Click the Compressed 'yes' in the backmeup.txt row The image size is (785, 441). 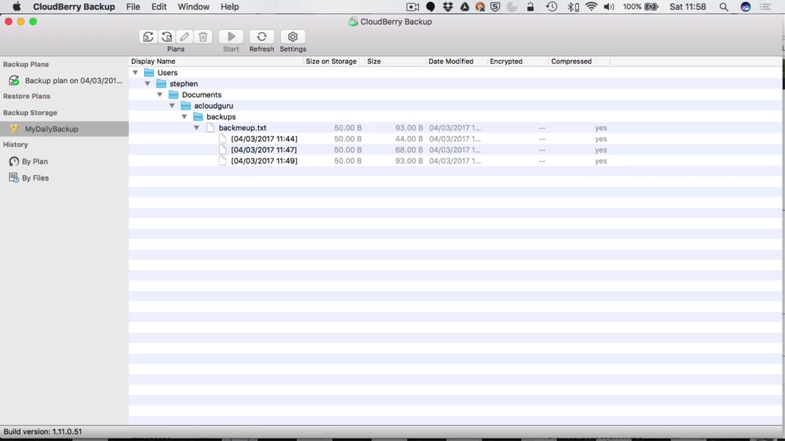601,127
